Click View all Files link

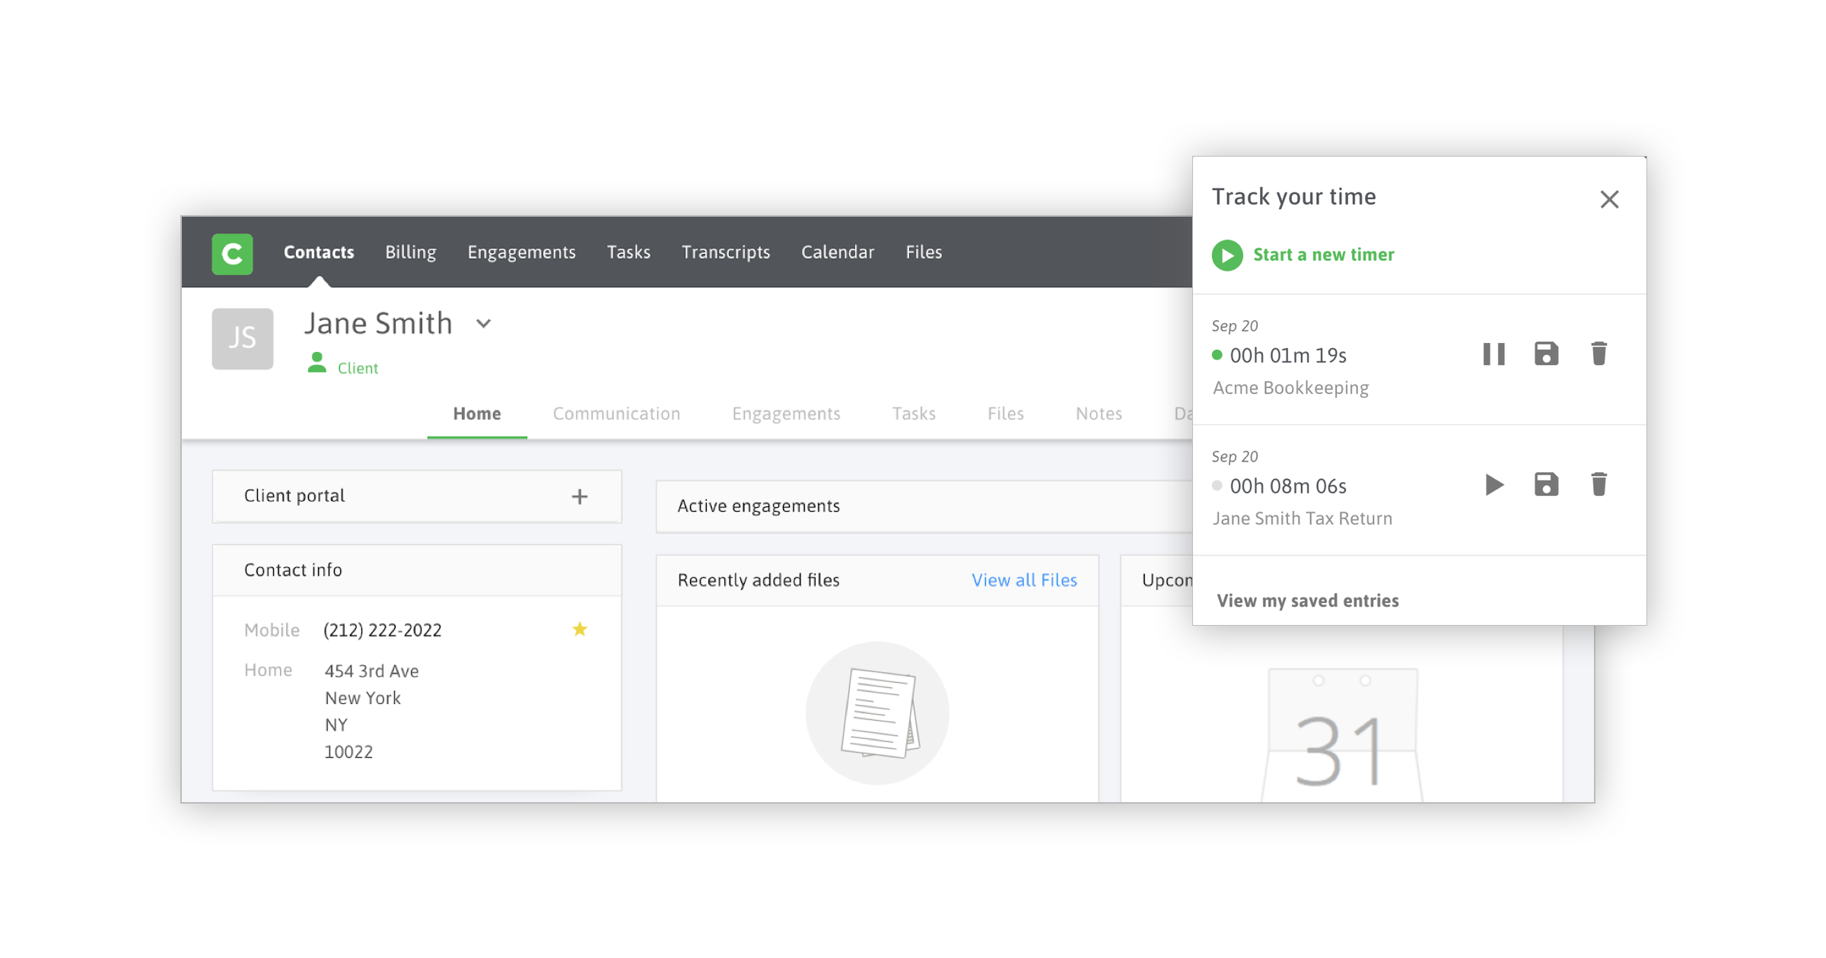[x=1024, y=579]
